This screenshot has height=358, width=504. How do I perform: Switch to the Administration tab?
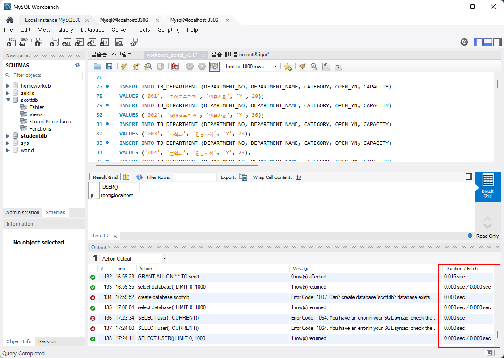(x=22, y=212)
